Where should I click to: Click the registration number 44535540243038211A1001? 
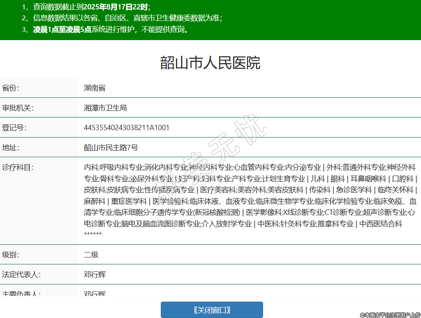click(126, 128)
